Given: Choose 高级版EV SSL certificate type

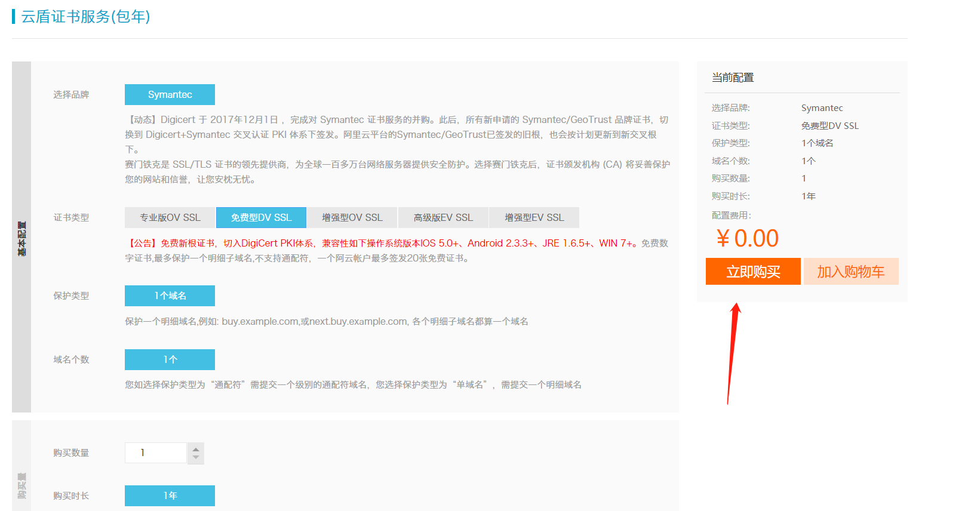Looking at the screenshot, I should [443, 217].
